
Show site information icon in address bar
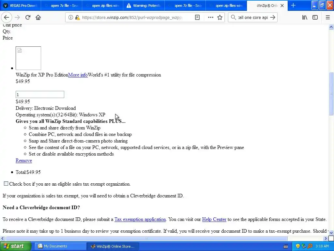[71, 18]
